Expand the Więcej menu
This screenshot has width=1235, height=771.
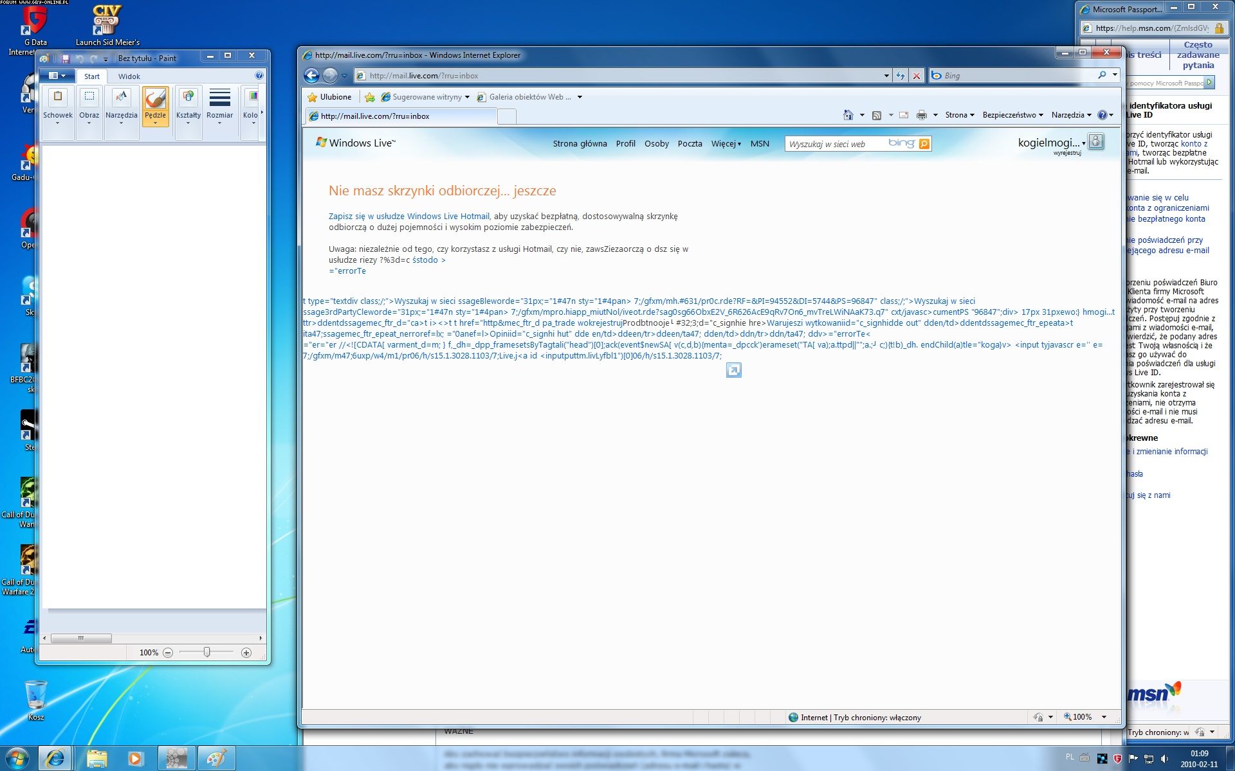726,144
